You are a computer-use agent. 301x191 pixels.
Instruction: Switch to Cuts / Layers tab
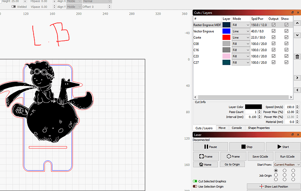pos(204,128)
